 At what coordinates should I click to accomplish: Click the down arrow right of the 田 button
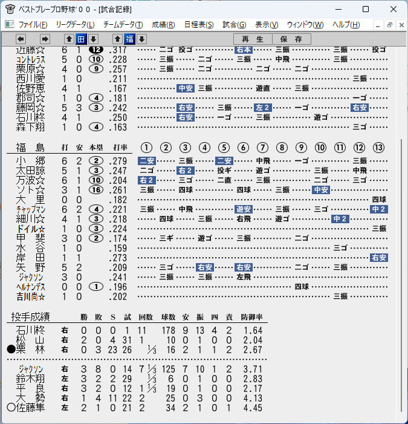pyautogui.click(x=93, y=39)
